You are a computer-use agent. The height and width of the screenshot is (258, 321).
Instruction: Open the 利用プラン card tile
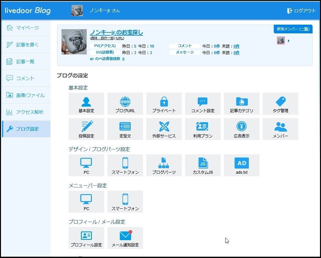point(203,129)
